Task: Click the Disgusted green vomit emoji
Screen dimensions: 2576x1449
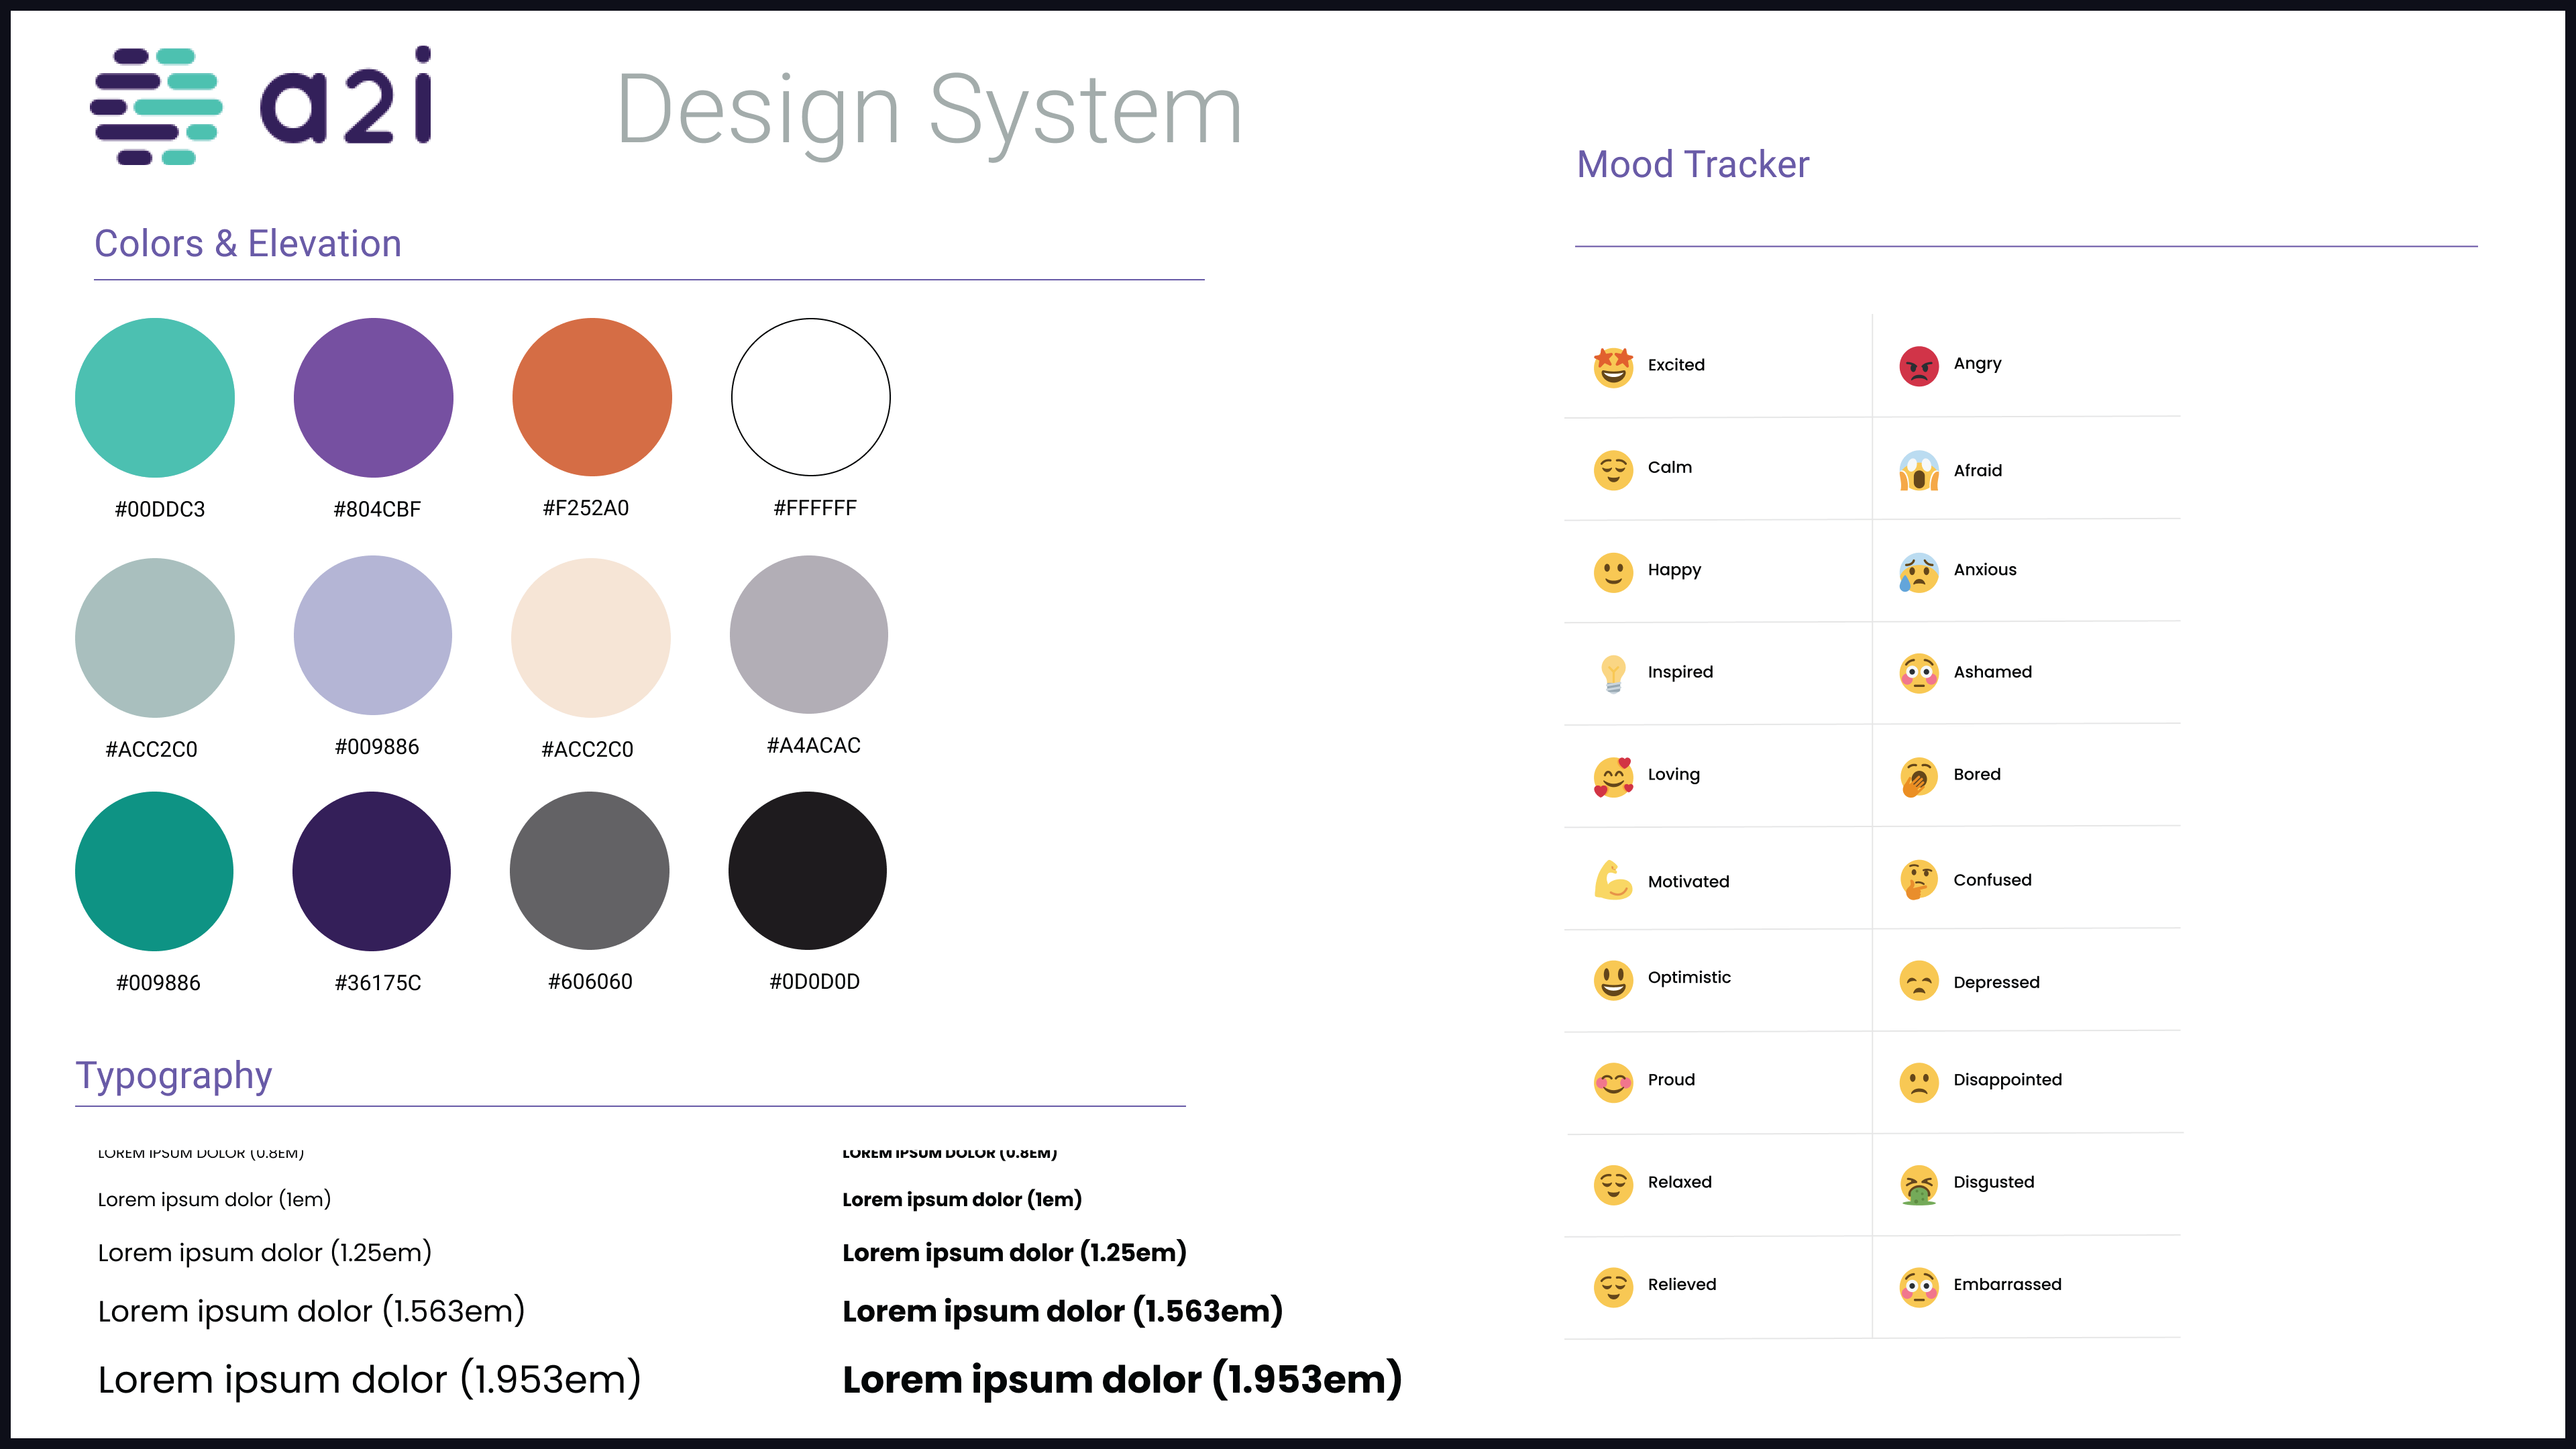Action: [x=1918, y=1184]
